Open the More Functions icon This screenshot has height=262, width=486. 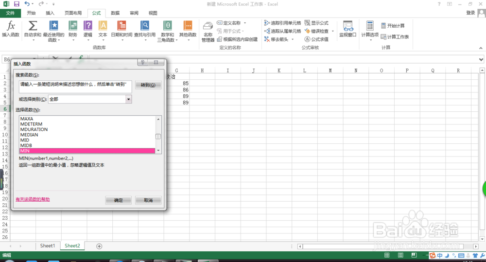point(188,30)
